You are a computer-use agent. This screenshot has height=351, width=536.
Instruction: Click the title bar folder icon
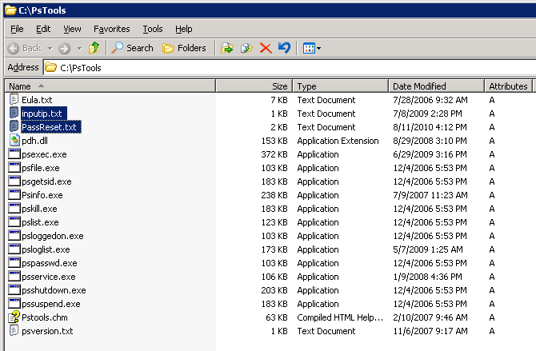pyautogui.click(x=10, y=10)
